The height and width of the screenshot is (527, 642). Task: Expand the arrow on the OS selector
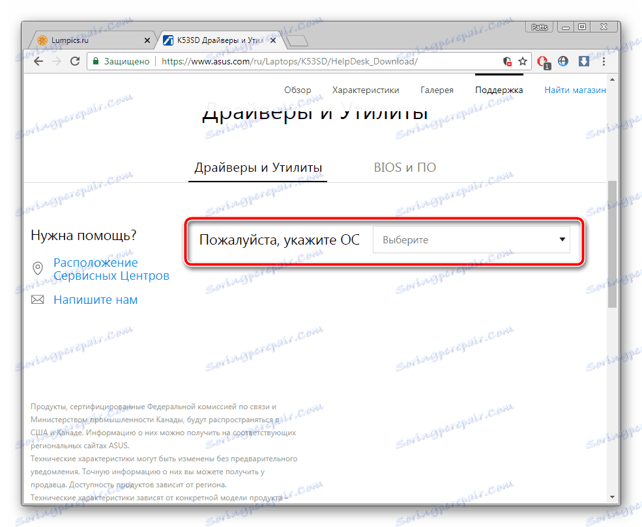click(561, 239)
